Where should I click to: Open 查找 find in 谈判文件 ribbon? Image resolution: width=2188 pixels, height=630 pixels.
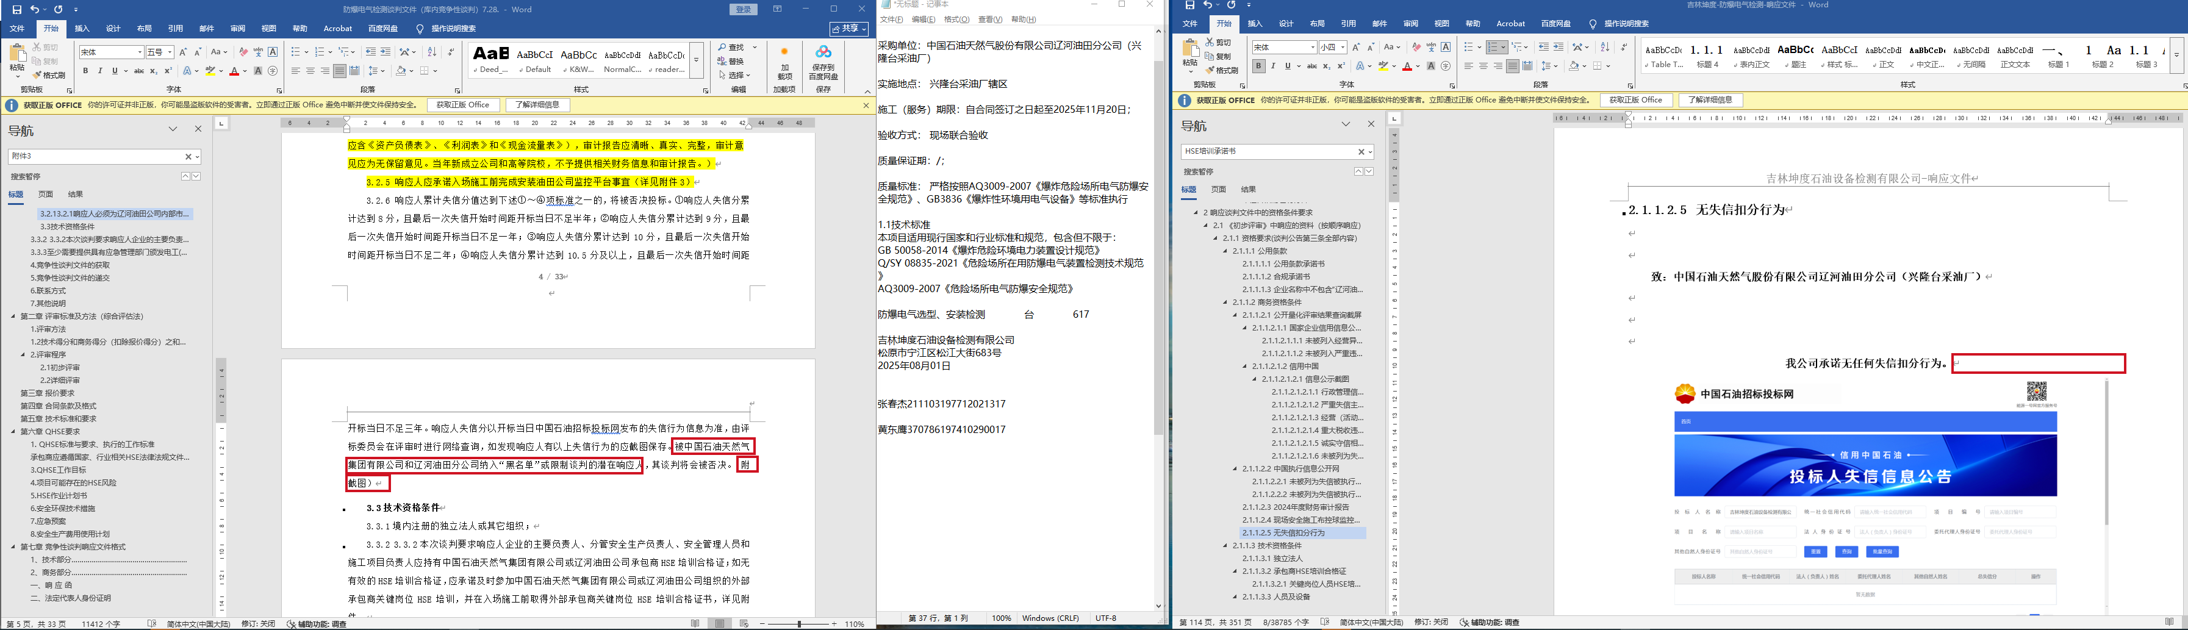point(731,48)
